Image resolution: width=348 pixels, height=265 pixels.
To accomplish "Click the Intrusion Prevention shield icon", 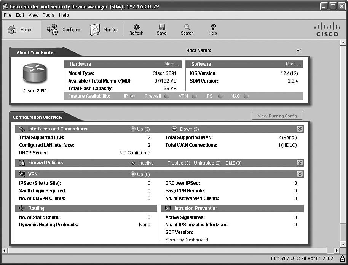I will (x=168, y=208).
